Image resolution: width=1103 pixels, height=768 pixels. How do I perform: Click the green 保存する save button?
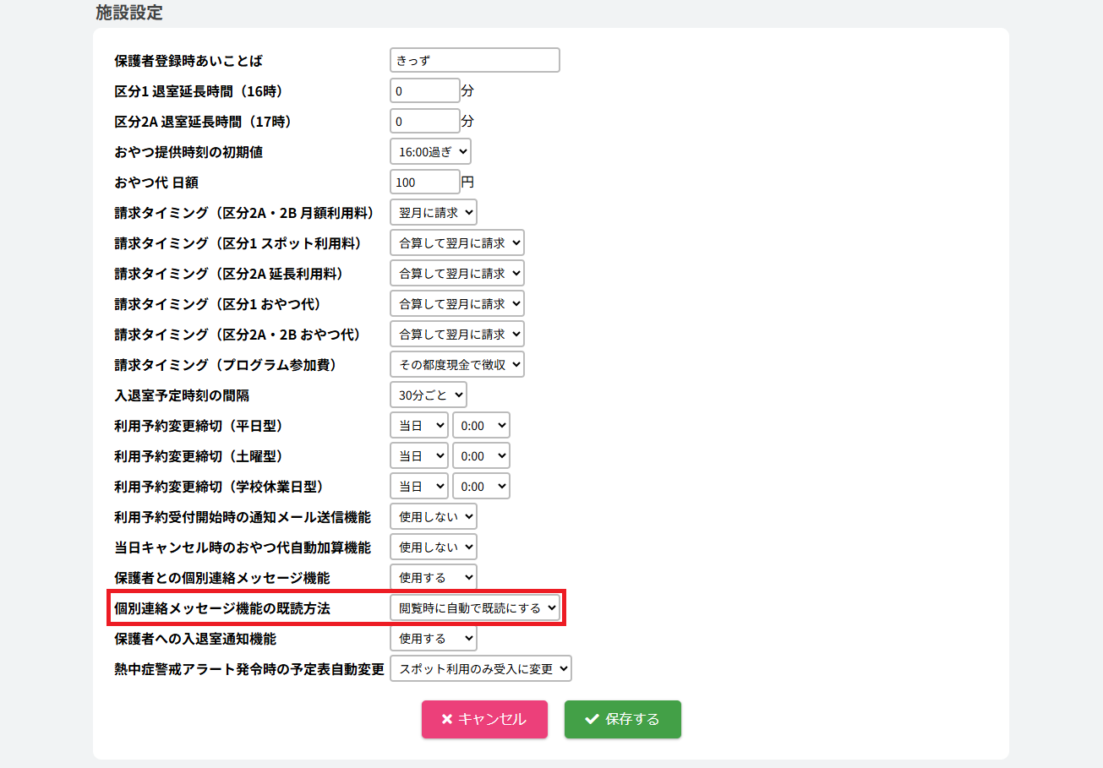point(622,719)
